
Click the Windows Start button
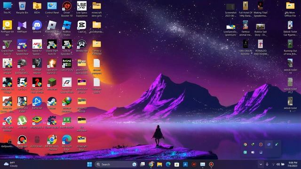click(89, 164)
